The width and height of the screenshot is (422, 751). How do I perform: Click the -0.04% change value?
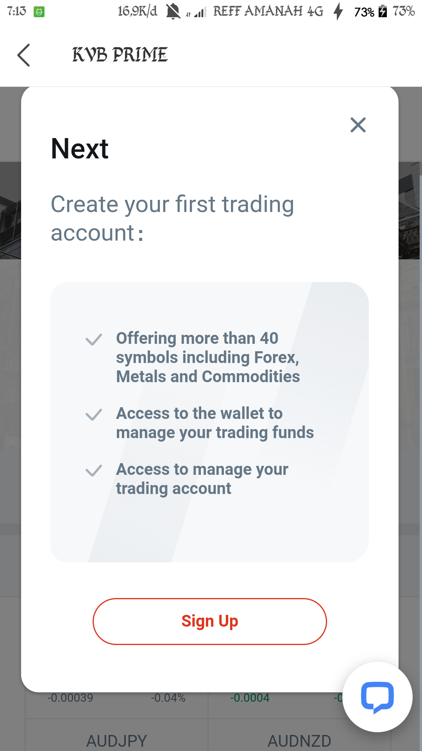coord(168,698)
